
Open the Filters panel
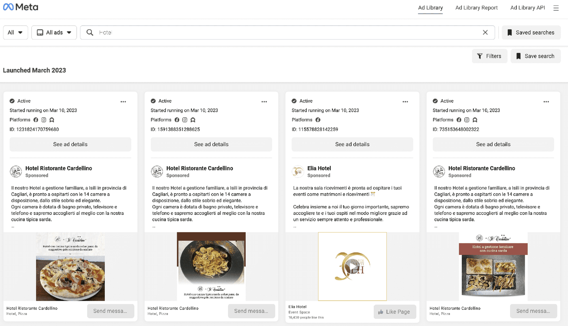pyautogui.click(x=489, y=56)
